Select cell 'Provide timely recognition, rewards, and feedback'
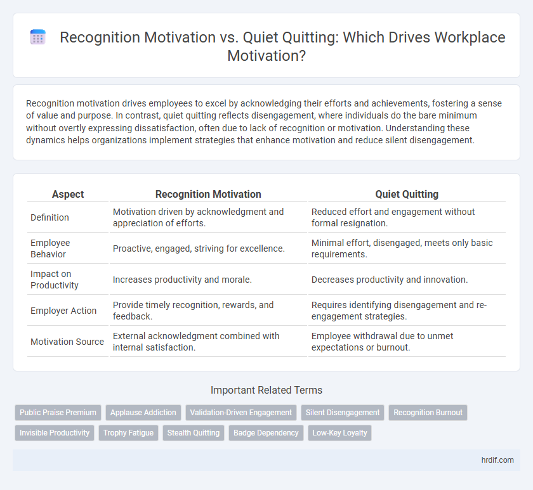The width and height of the screenshot is (533, 490). (208, 311)
